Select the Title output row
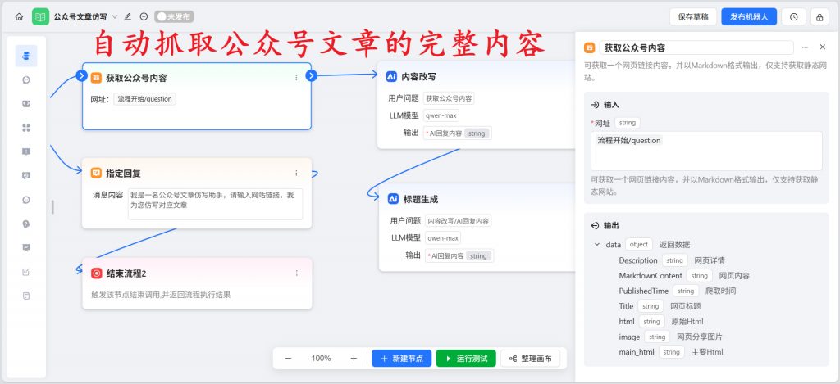The width and height of the screenshot is (840, 384). click(660, 306)
